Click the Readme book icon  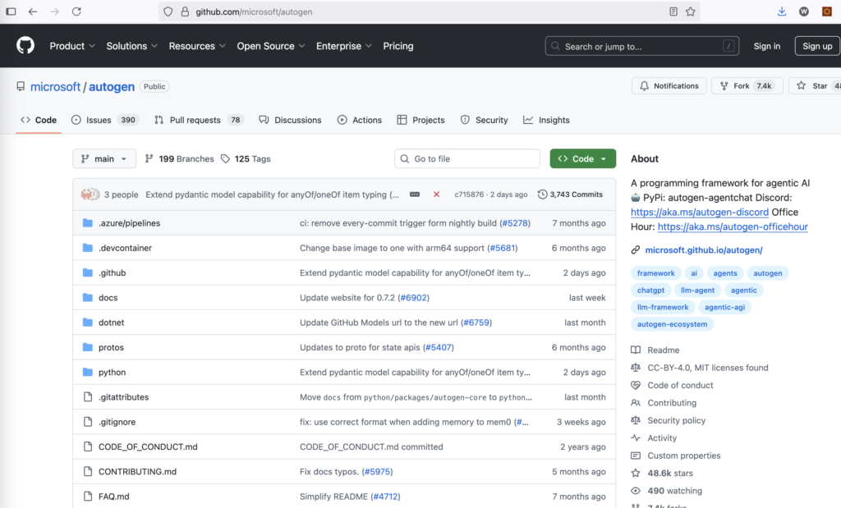pyautogui.click(x=636, y=350)
